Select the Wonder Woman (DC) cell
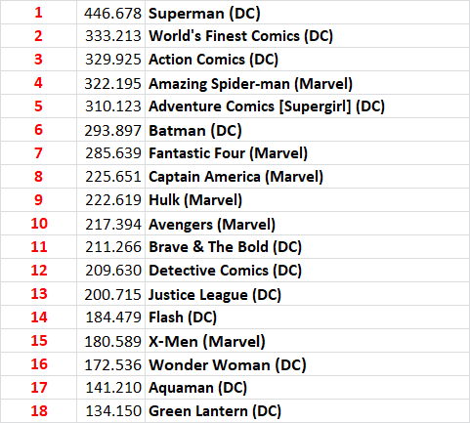 coord(307,364)
